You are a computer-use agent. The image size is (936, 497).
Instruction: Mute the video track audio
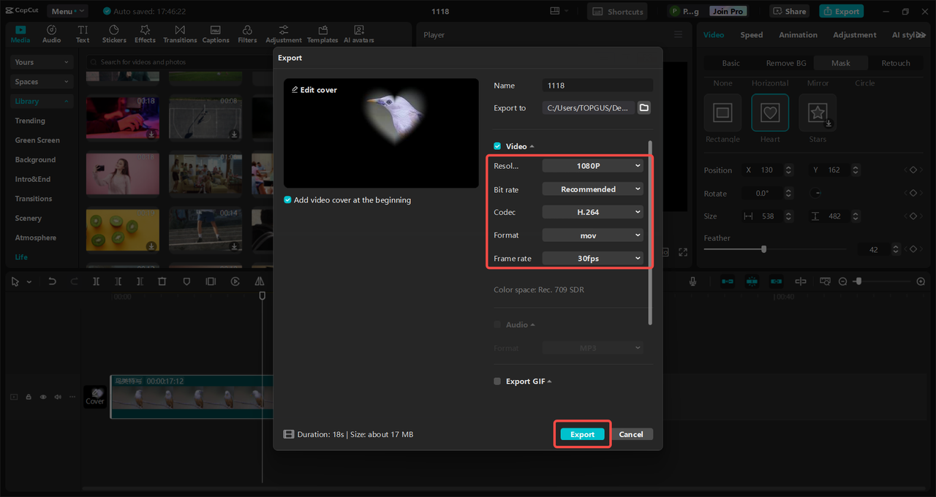(x=57, y=397)
